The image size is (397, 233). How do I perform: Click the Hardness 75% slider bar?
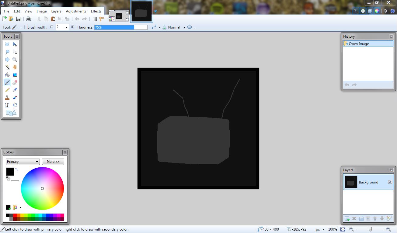[121, 27]
